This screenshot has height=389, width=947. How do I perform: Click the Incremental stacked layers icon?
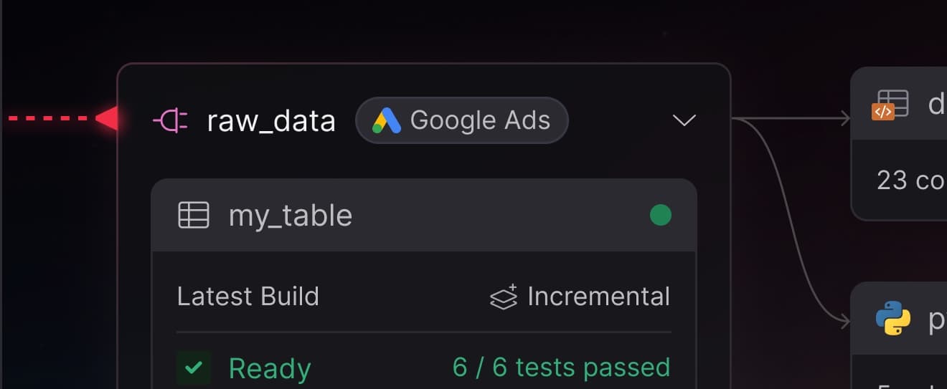(x=504, y=297)
